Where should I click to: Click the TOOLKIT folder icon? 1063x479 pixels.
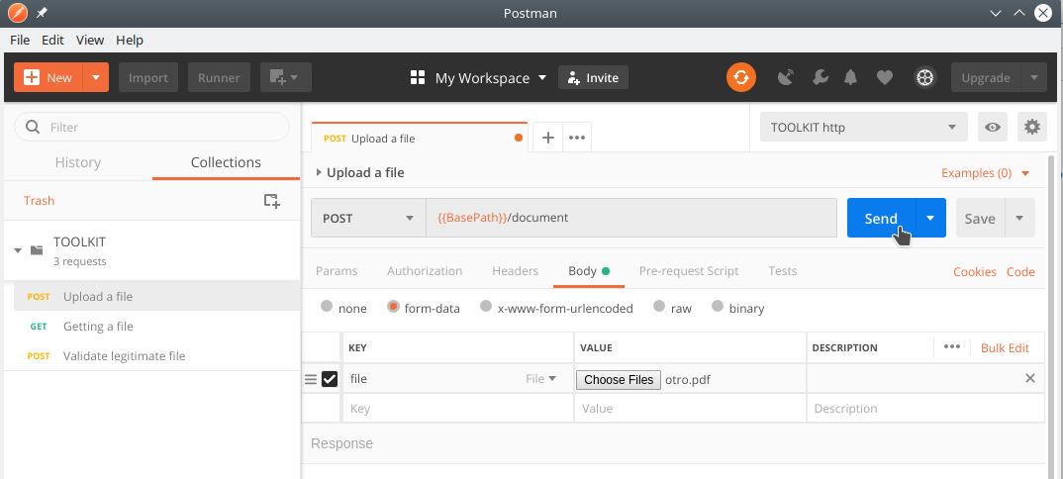(x=37, y=250)
